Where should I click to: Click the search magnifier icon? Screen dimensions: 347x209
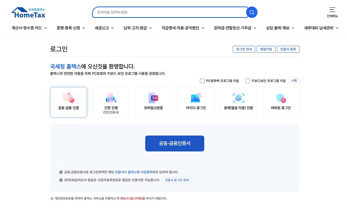(251, 12)
